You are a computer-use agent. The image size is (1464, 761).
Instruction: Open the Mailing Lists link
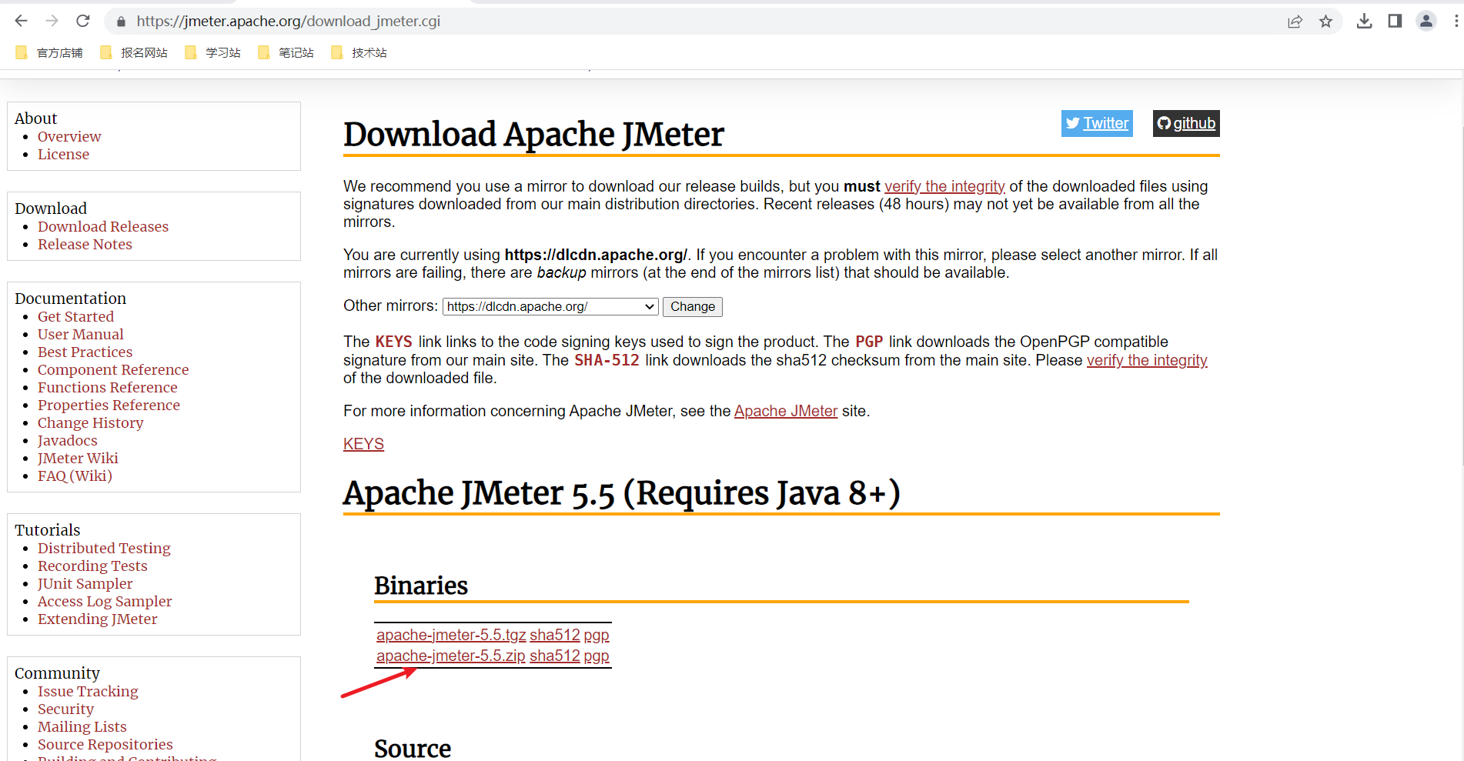pos(82,726)
